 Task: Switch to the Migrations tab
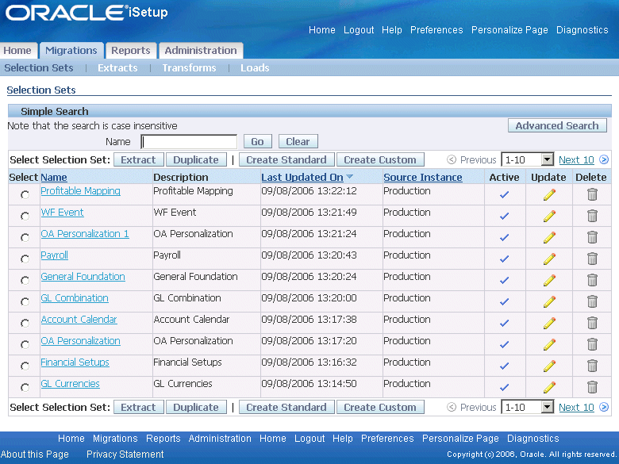coord(71,51)
